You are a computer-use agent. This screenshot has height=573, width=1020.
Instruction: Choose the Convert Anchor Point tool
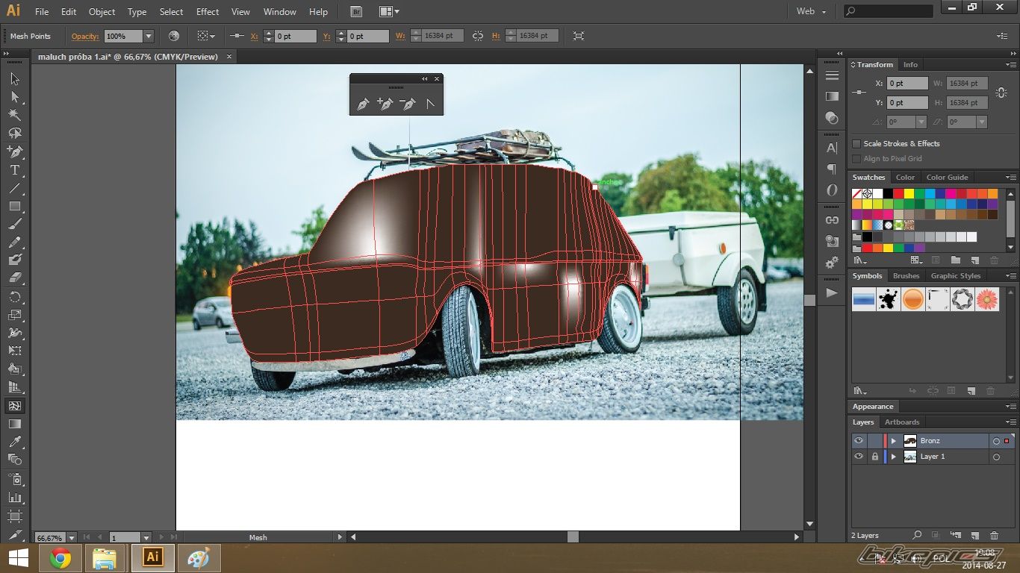point(430,104)
